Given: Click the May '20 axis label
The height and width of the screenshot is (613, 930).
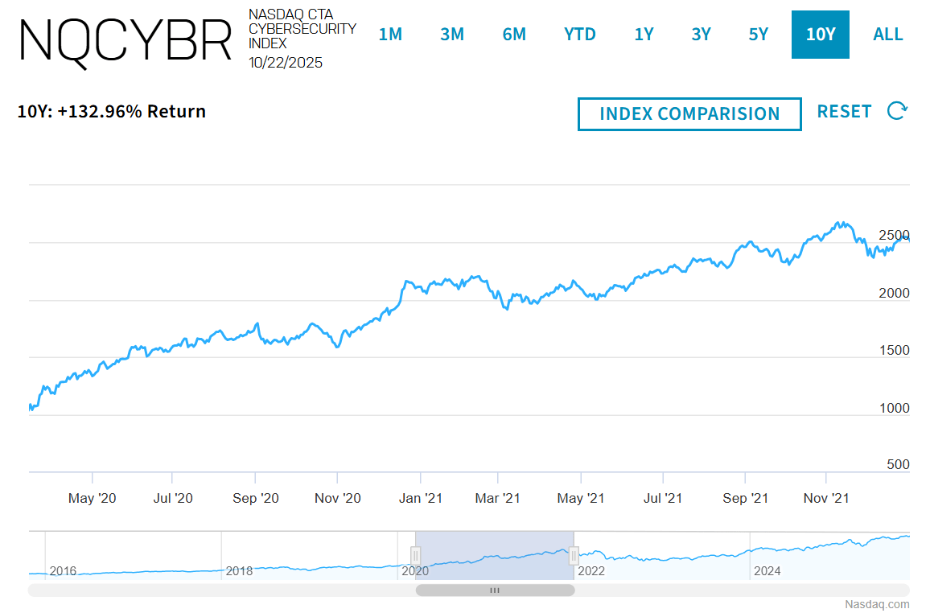Looking at the screenshot, I should 92,498.
